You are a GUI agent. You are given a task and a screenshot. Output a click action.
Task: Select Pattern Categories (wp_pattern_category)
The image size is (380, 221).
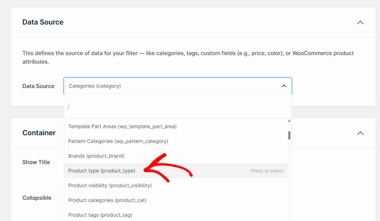point(118,141)
